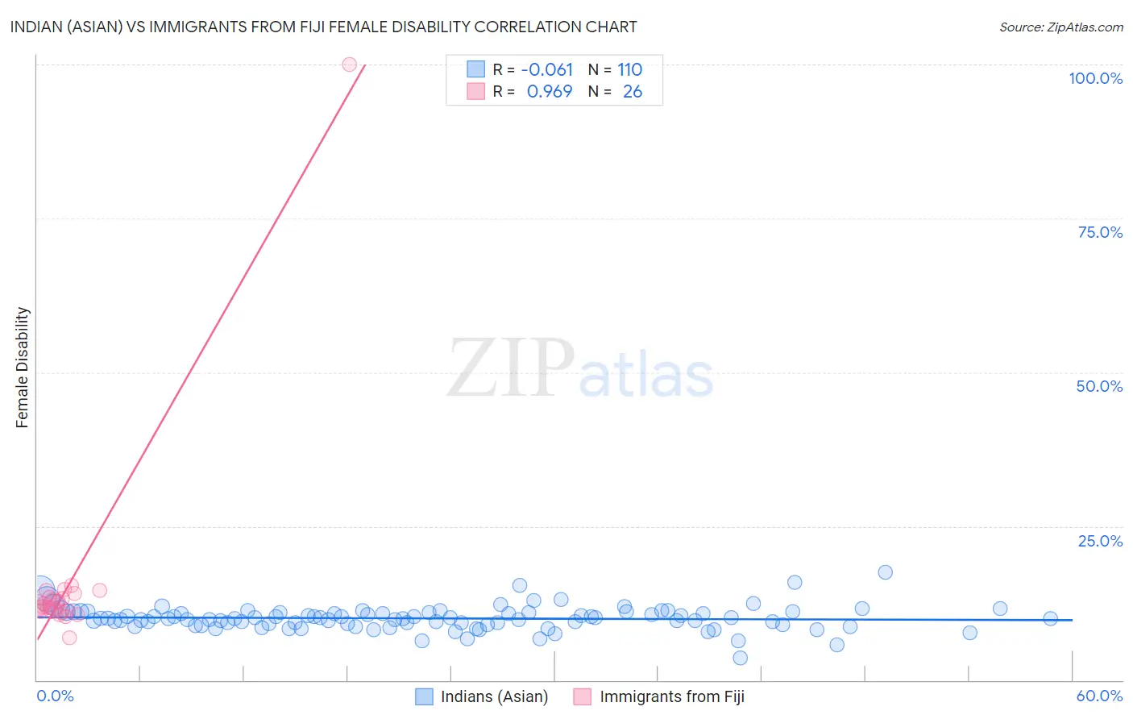Screen dimensions: 1133x719
Task: Click the 50.0% y-axis label
Action: (1099, 386)
